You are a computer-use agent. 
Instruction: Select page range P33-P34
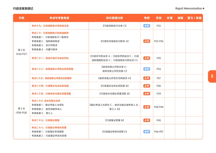158,41
